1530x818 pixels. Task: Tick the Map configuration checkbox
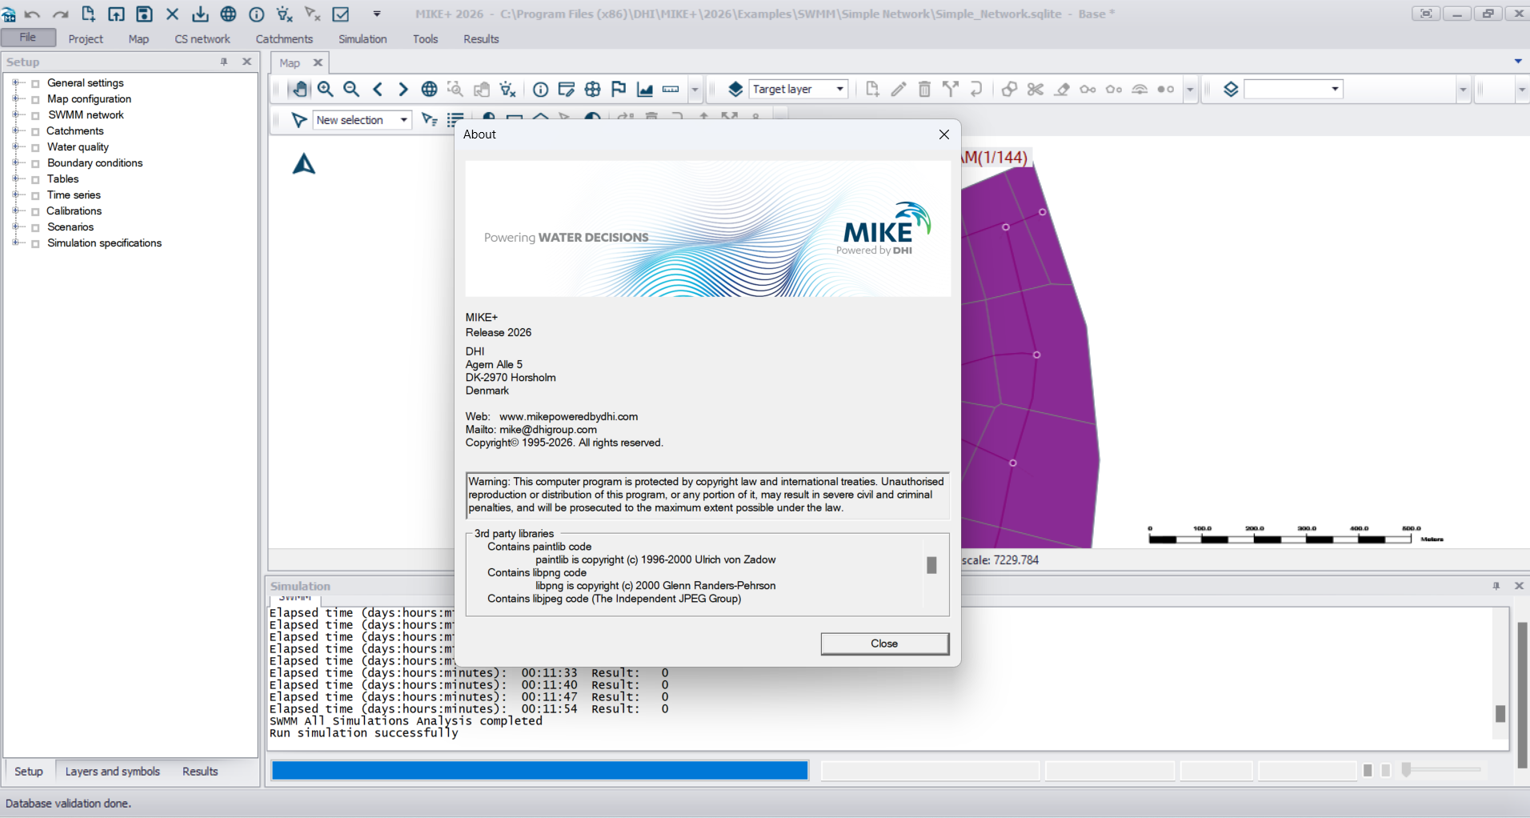tap(35, 99)
